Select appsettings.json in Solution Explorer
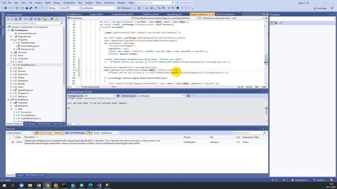This screenshot has width=337, height=189. [26, 90]
